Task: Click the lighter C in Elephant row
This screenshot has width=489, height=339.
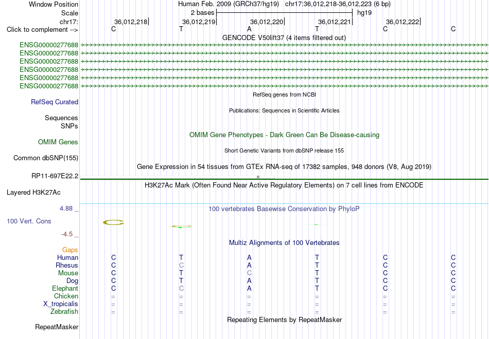Action: click(x=181, y=288)
